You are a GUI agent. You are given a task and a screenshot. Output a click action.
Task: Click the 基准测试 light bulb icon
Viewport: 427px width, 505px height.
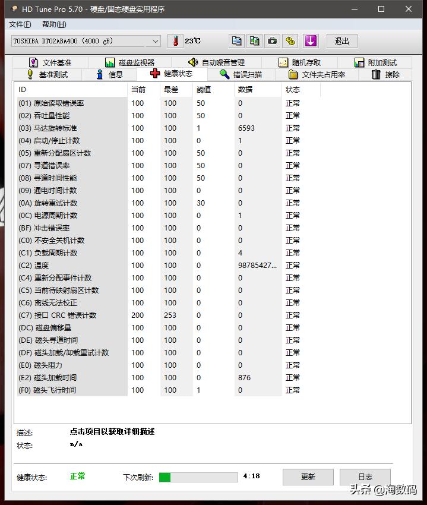[30, 74]
